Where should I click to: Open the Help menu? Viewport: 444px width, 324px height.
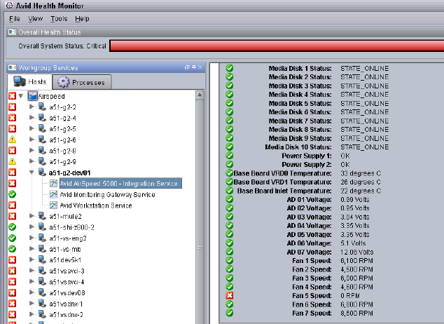[82, 19]
